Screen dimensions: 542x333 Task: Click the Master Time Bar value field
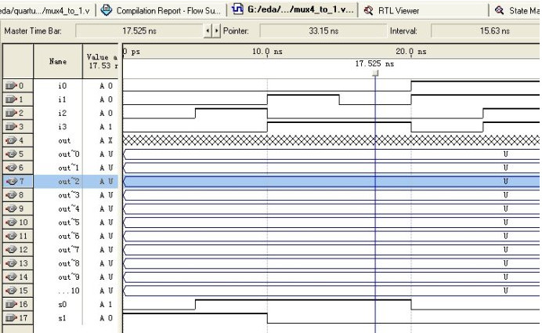tap(139, 31)
